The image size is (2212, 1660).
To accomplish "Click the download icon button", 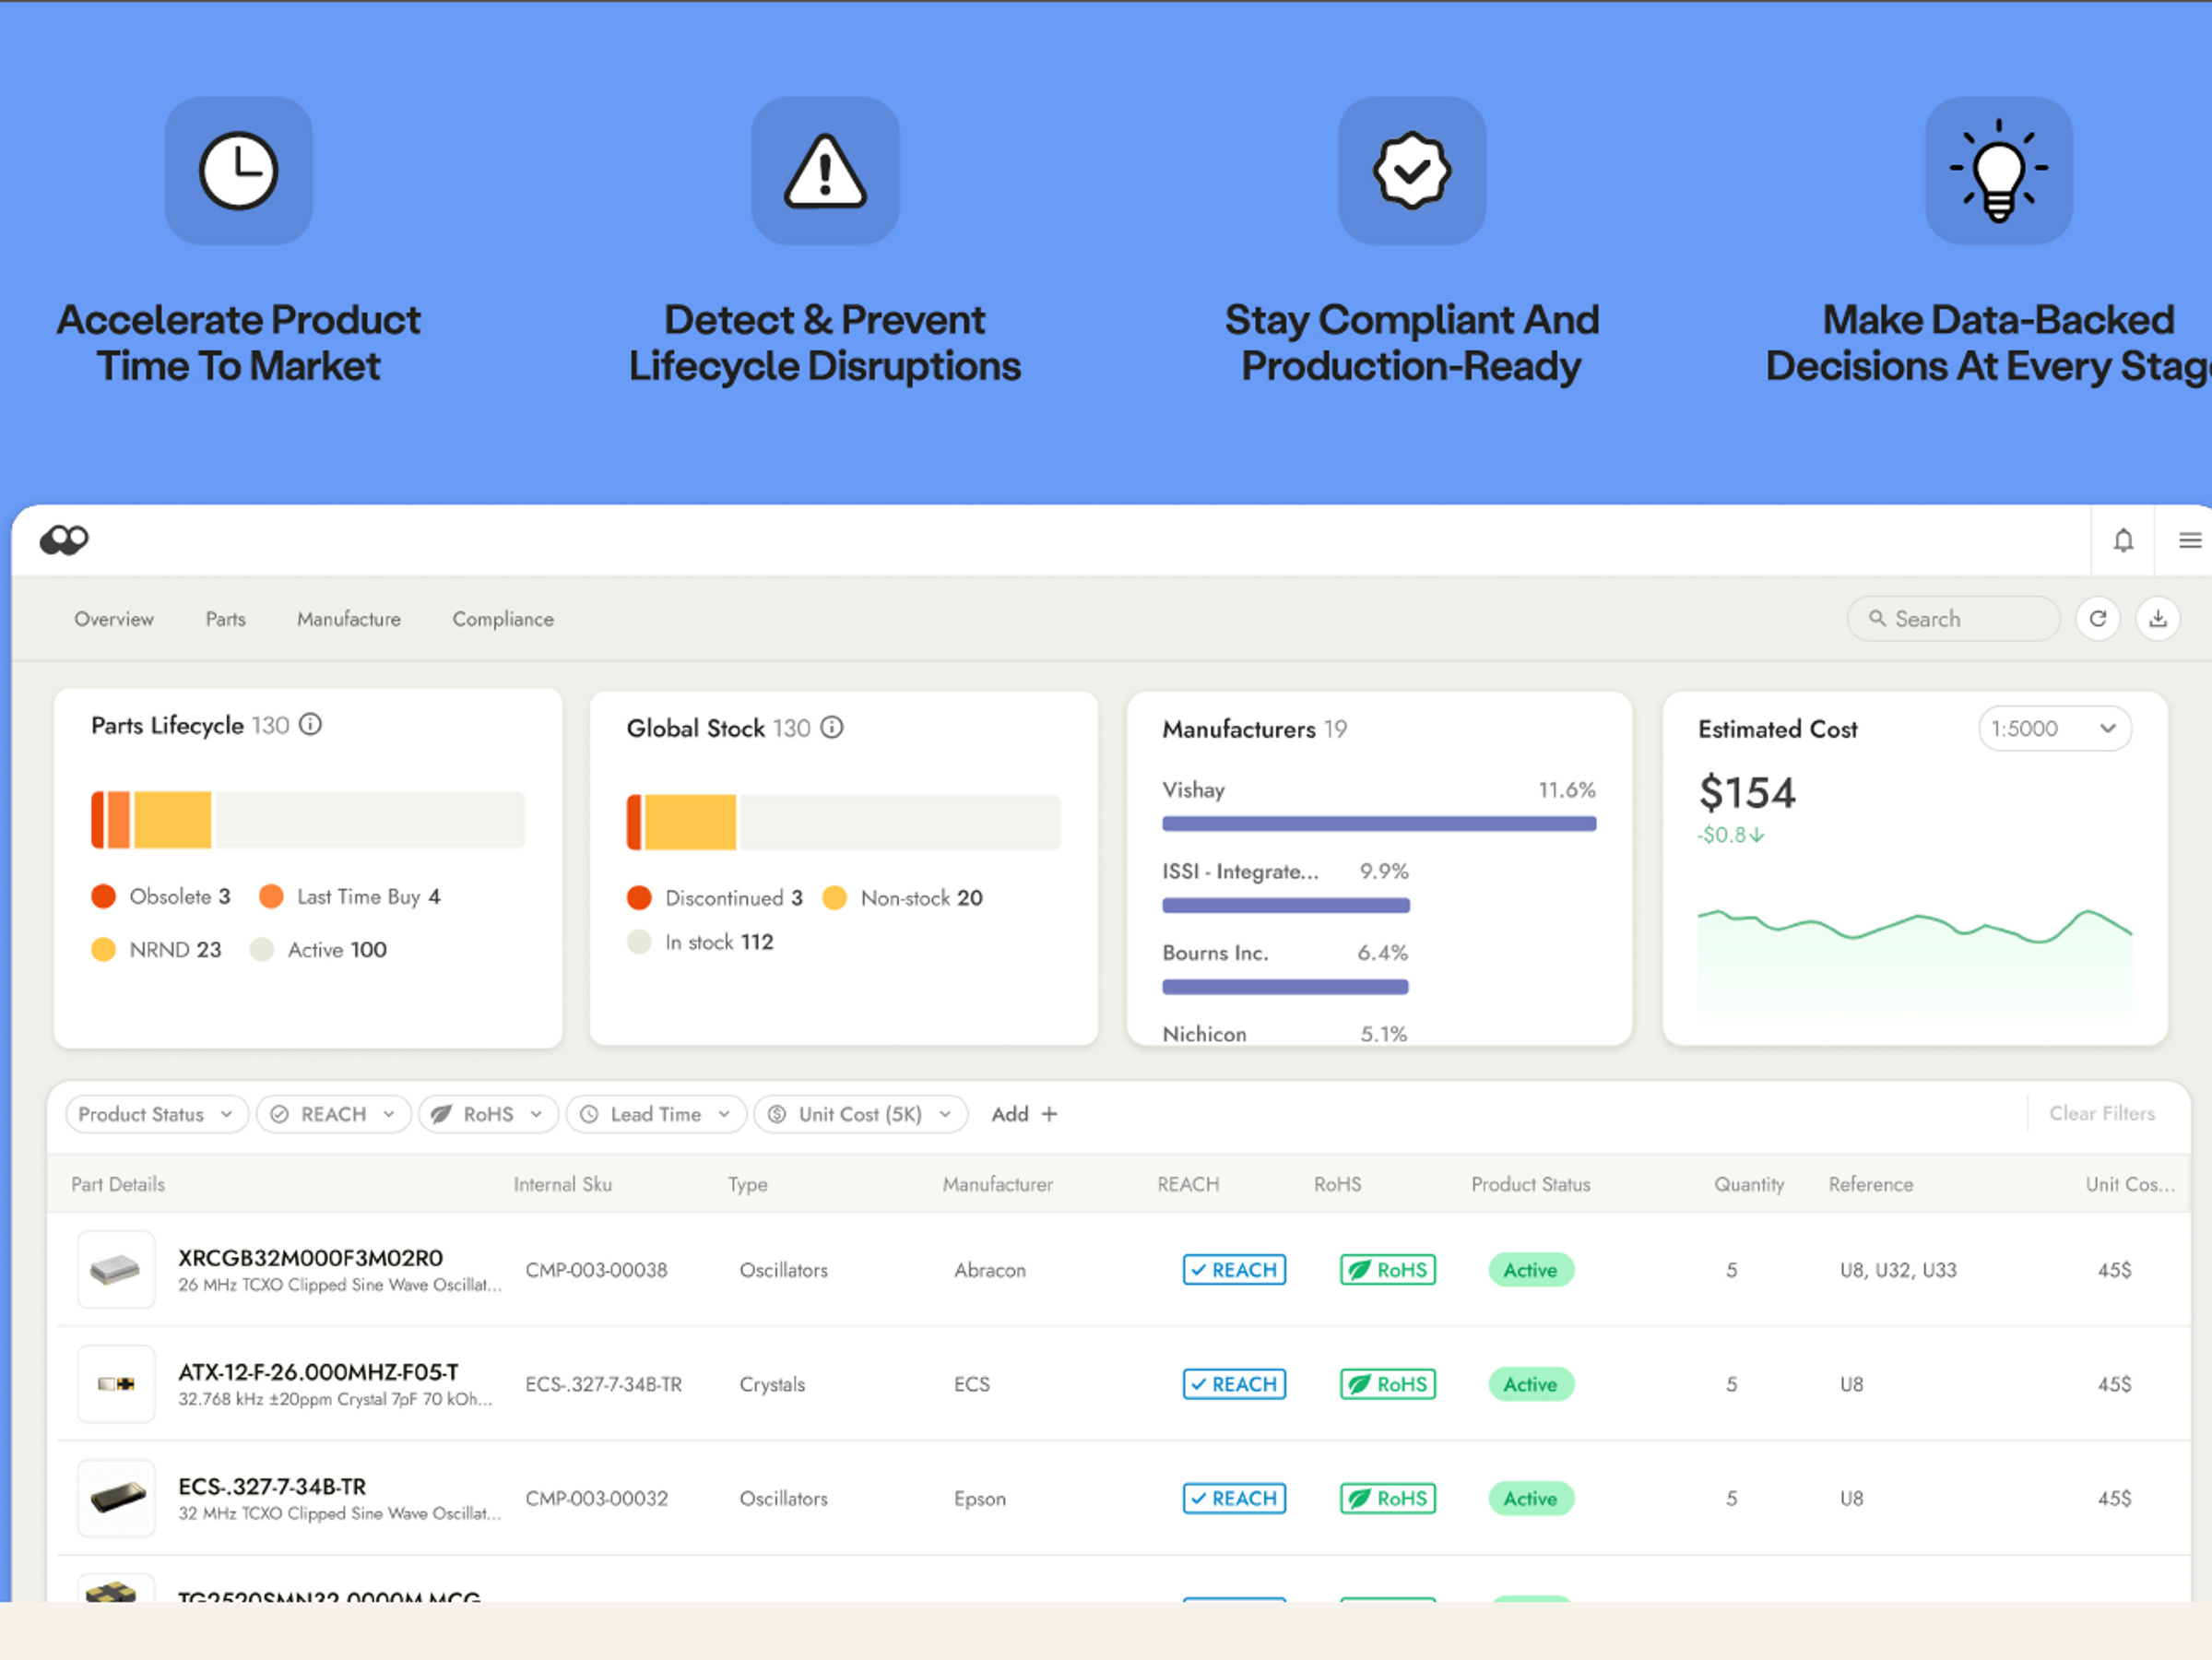I will [2158, 619].
